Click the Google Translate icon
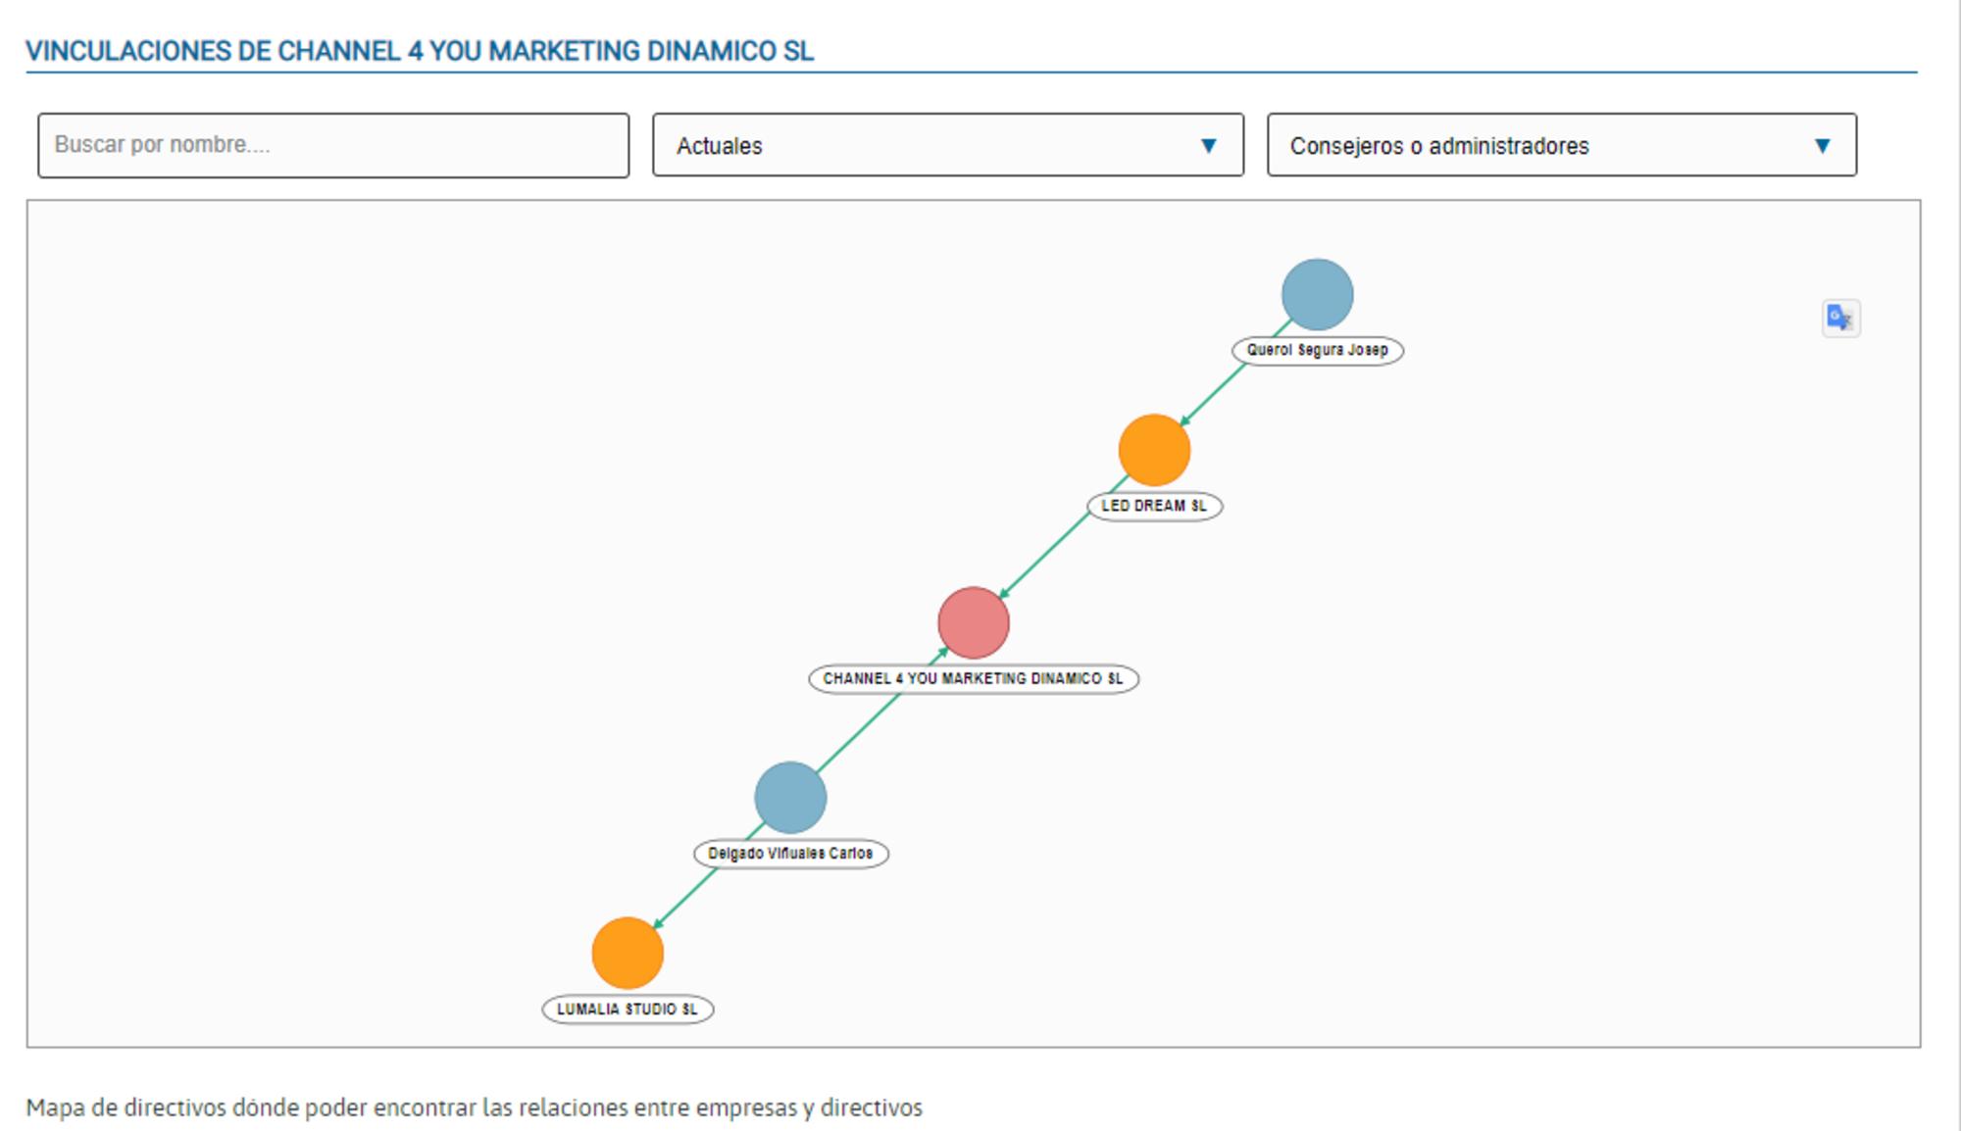The image size is (1961, 1131). [x=1840, y=319]
